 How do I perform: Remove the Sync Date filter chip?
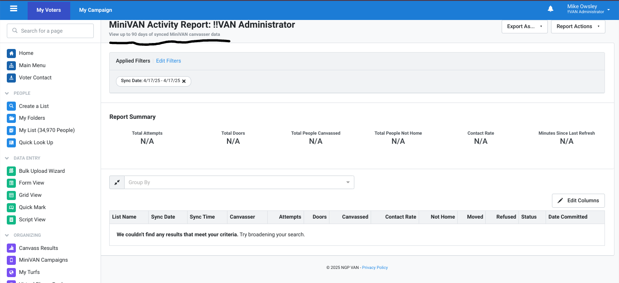click(184, 81)
